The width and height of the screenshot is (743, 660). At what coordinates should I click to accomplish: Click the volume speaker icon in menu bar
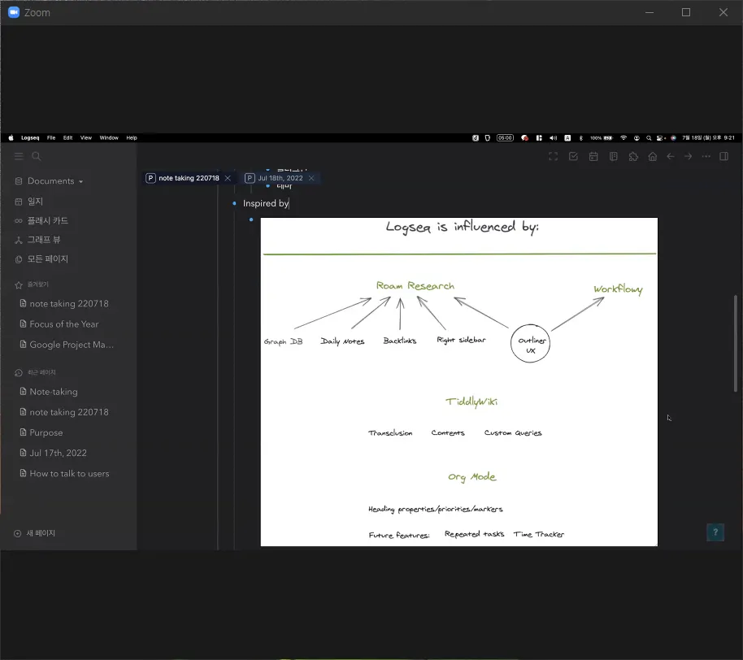553,138
